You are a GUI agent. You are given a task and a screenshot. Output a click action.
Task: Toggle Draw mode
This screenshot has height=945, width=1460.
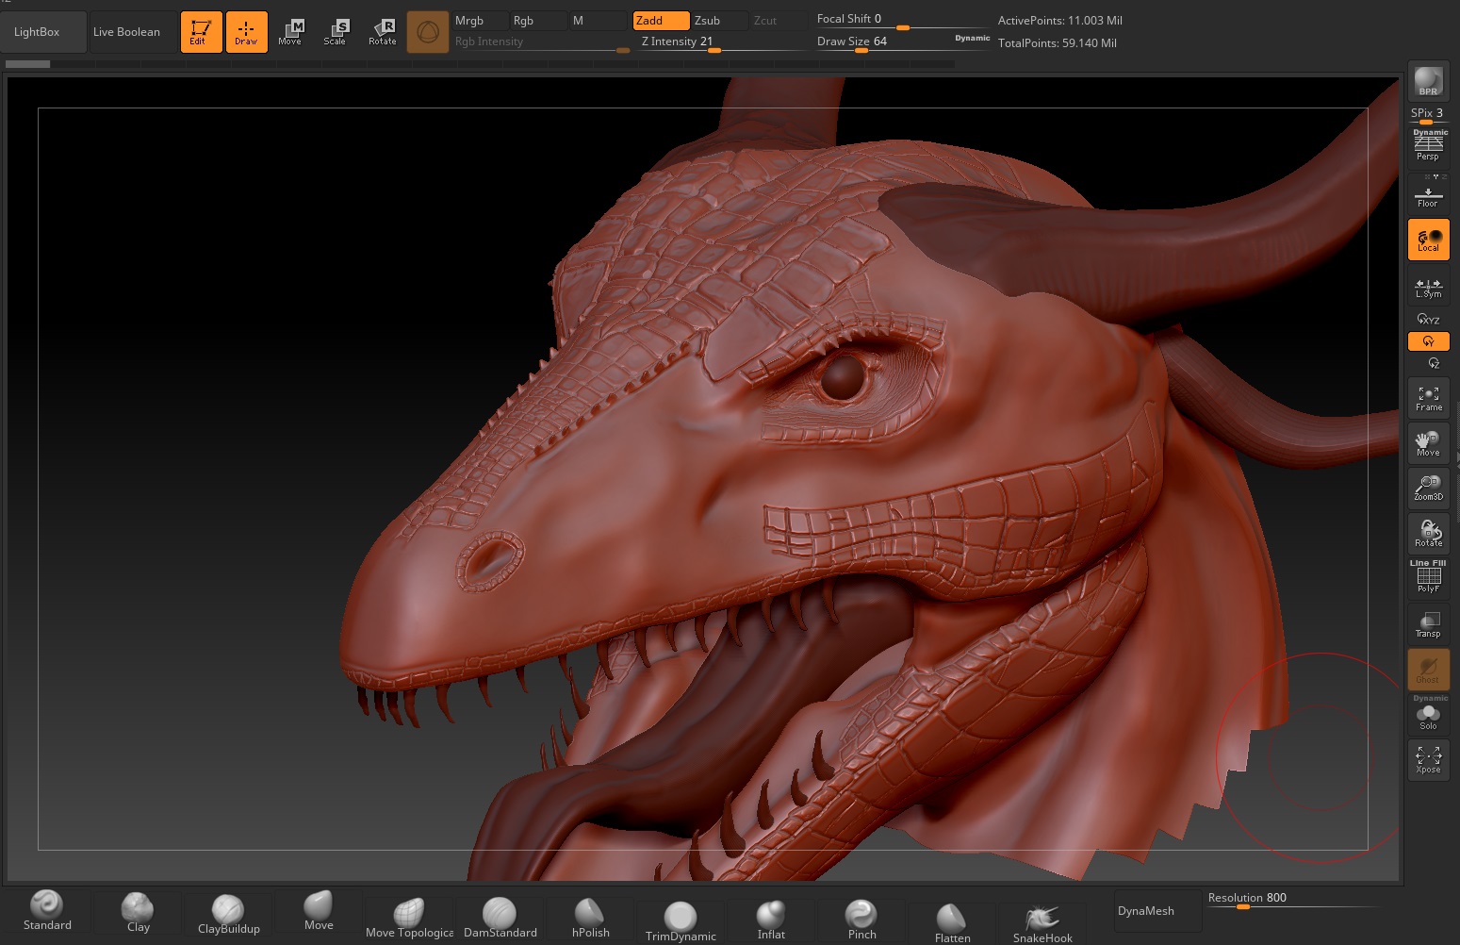pos(246,32)
